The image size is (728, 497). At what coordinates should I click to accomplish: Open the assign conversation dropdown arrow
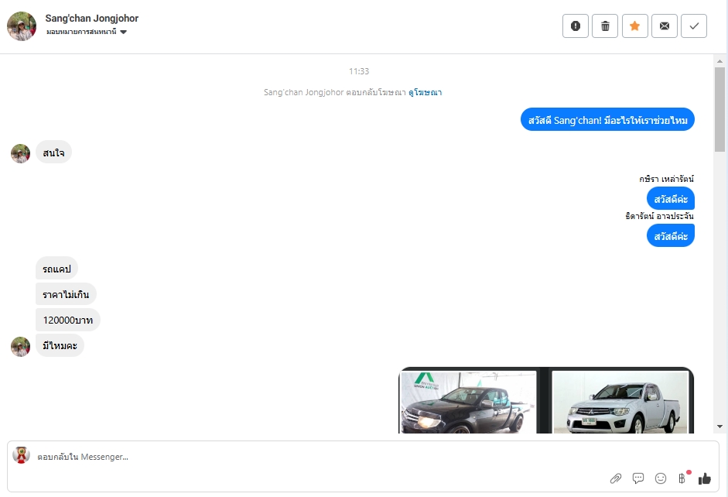[124, 32]
